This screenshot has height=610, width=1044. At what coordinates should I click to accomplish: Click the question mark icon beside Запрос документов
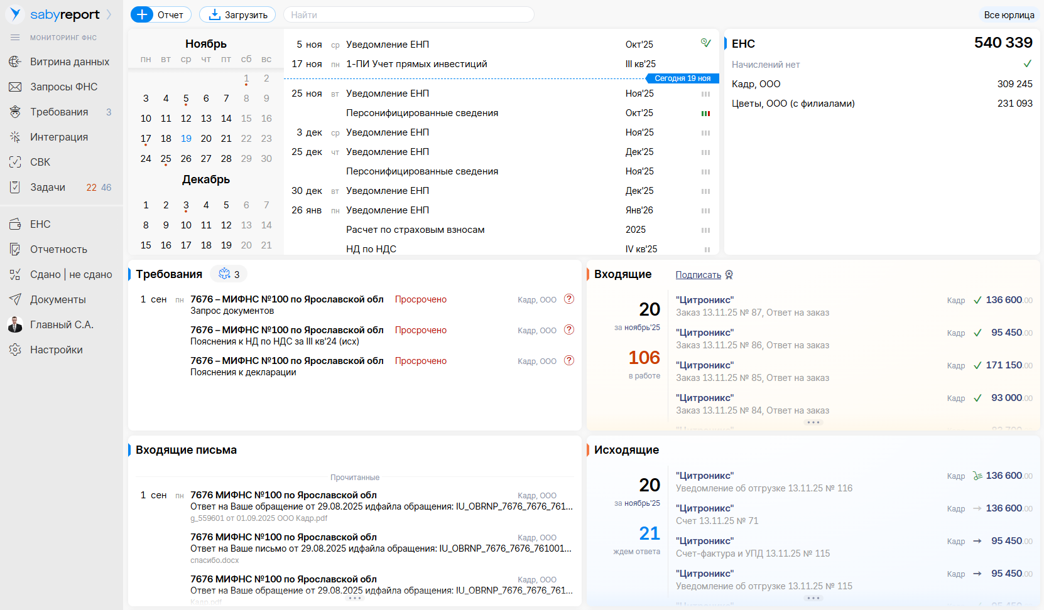pyautogui.click(x=569, y=299)
